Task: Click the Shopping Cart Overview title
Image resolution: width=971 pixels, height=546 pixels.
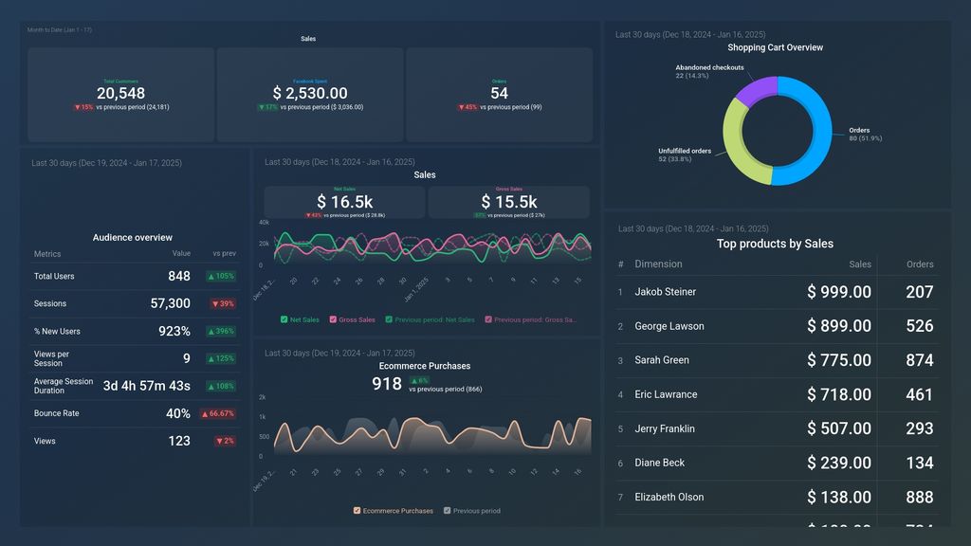Action: (x=776, y=47)
